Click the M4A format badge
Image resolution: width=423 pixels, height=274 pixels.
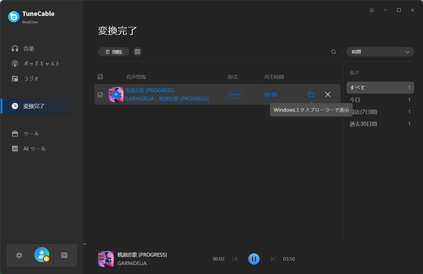pyautogui.click(x=235, y=95)
